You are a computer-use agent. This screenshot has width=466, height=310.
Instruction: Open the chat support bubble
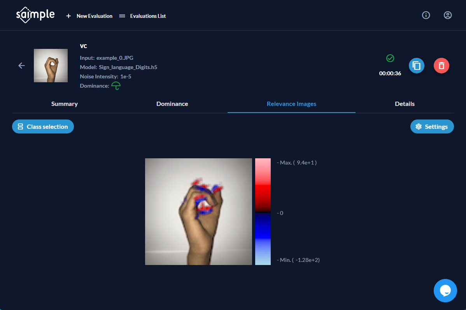pyautogui.click(x=445, y=291)
